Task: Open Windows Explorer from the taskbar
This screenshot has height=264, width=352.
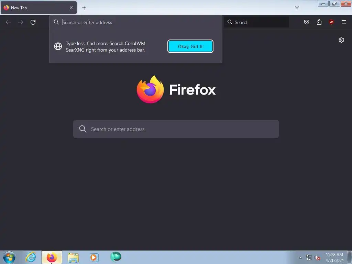Action: tap(73, 257)
